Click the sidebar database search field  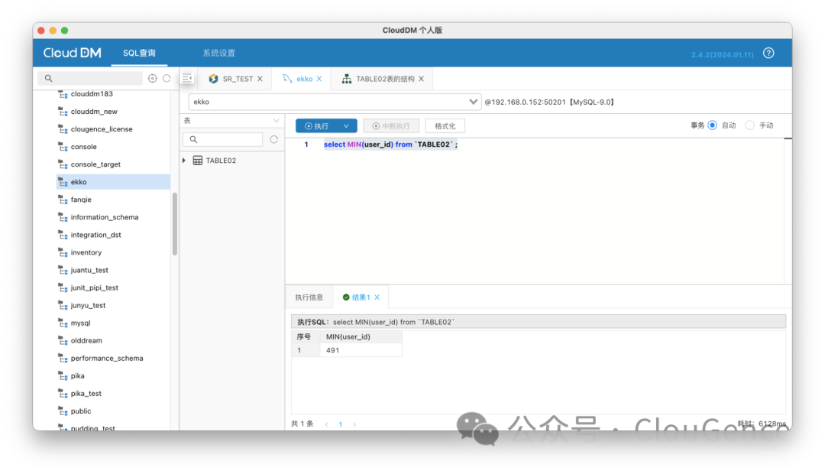pos(90,79)
